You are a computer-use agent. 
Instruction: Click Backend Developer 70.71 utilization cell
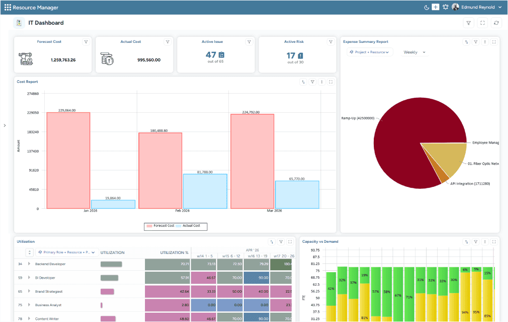click(167, 264)
